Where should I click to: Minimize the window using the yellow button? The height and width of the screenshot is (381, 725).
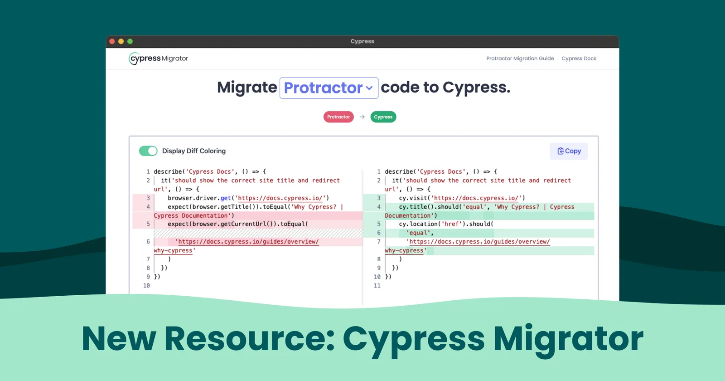121,41
